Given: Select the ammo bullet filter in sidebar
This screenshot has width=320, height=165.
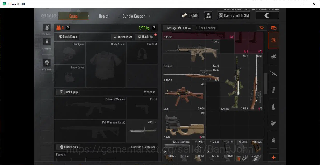Looking at the screenshot, I should click(x=273, y=107).
